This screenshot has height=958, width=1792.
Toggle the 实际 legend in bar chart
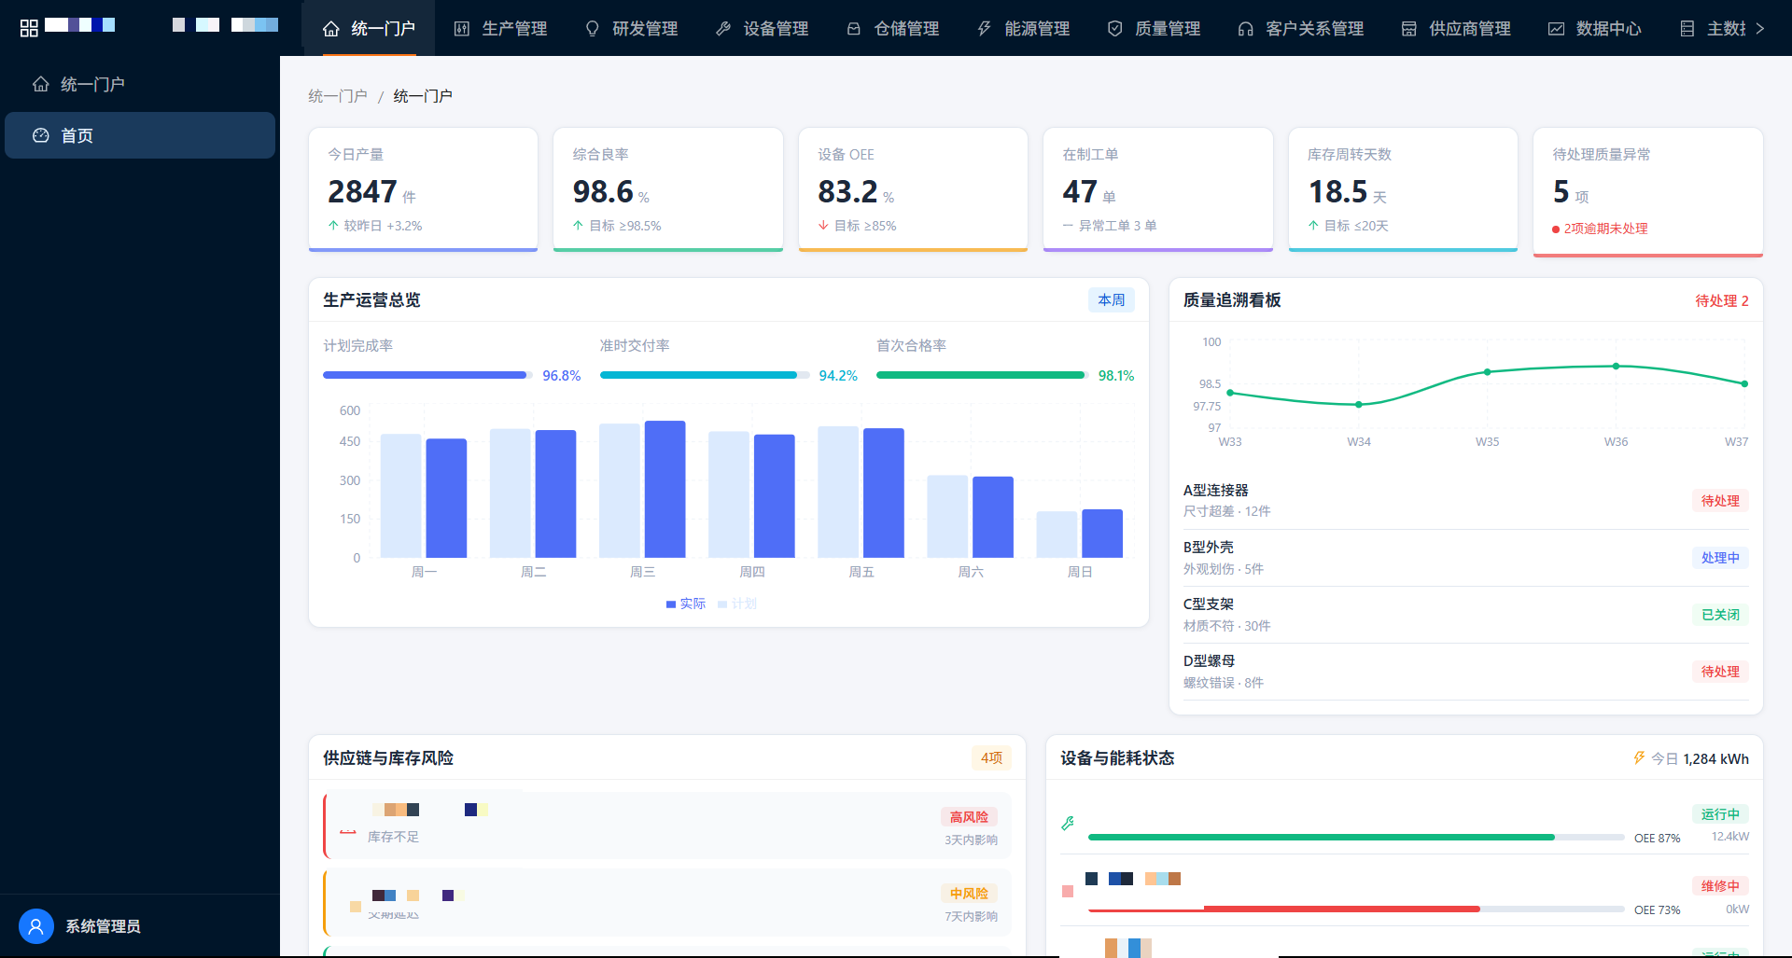coord(686,604)
